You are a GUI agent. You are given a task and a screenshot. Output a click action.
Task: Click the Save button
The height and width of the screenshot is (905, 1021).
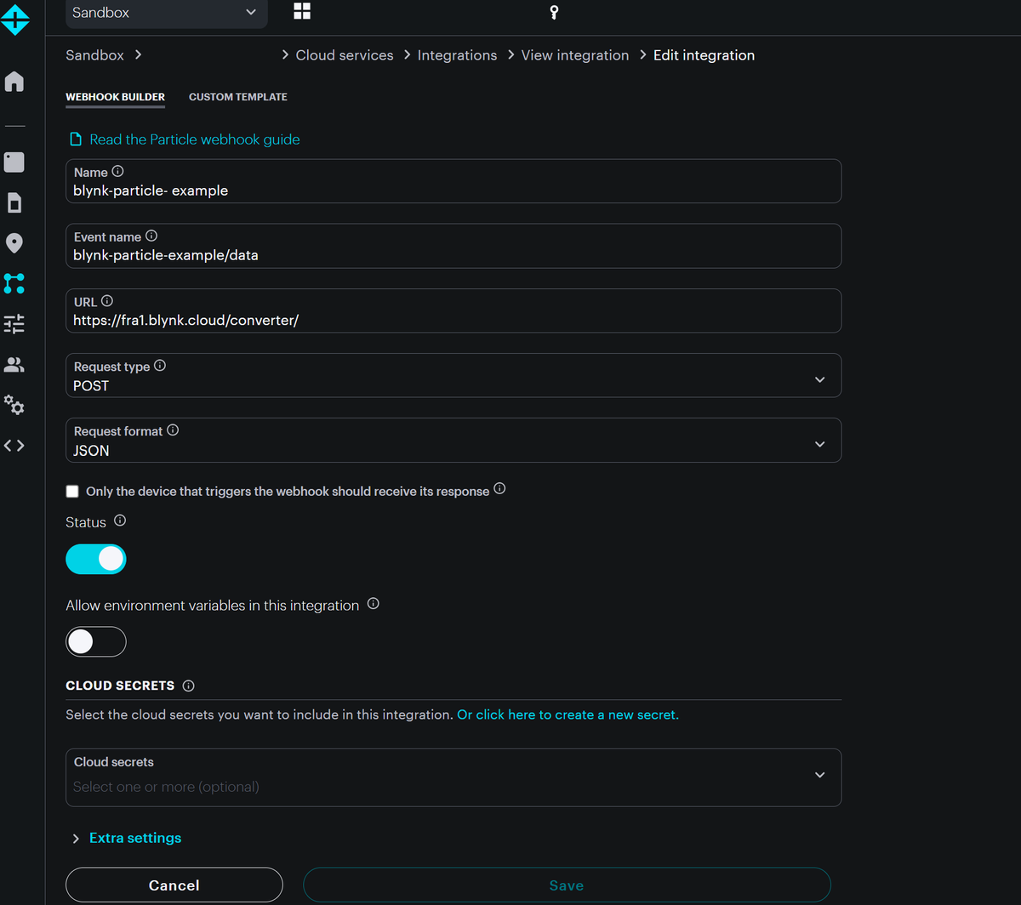click(567, 885)
